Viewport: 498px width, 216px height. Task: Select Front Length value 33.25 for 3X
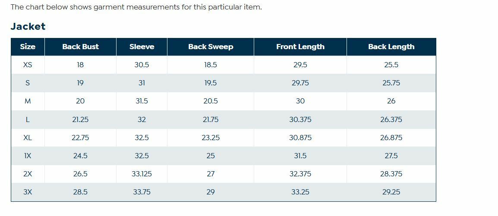[x=300, y=192]
